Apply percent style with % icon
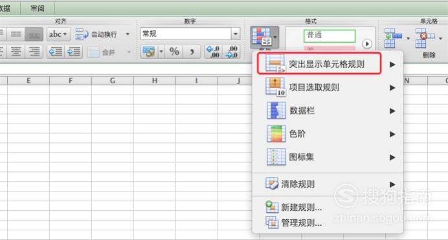This screenshot has width=448, height=240. coord(174,52)
